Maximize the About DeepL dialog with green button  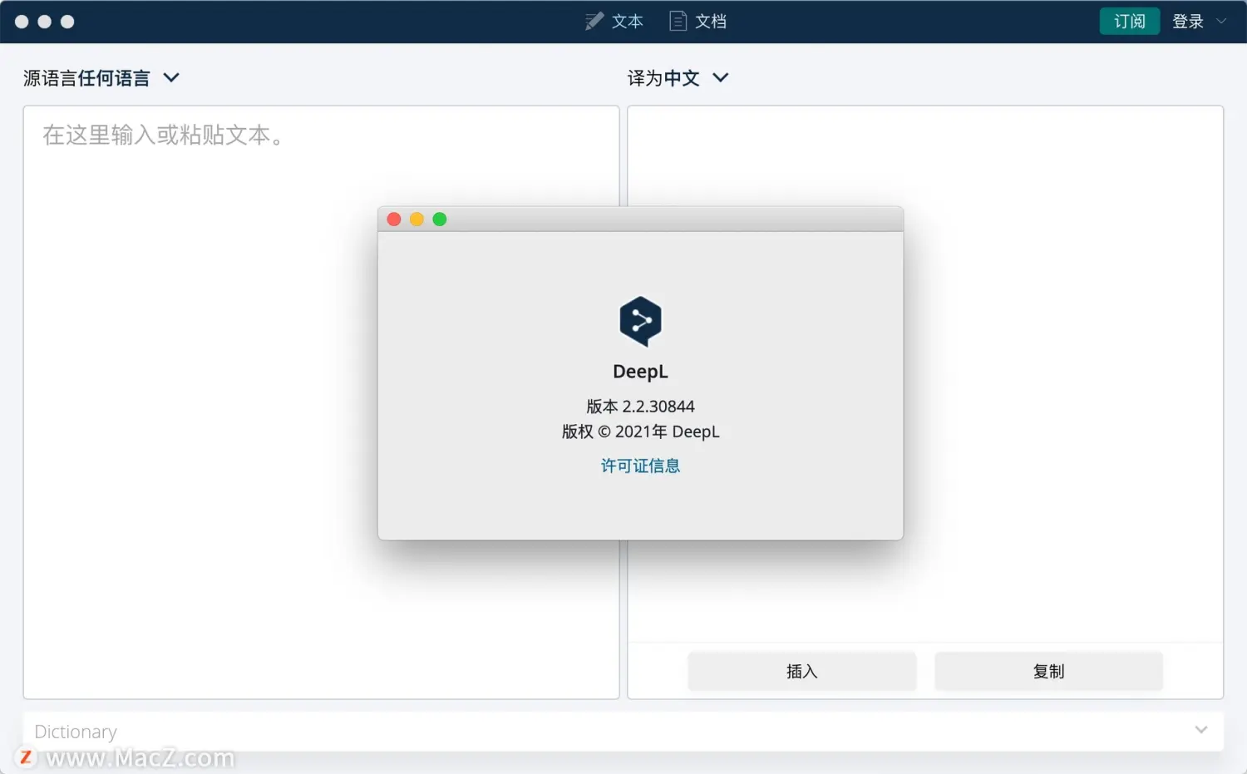(x=440, y=219)
